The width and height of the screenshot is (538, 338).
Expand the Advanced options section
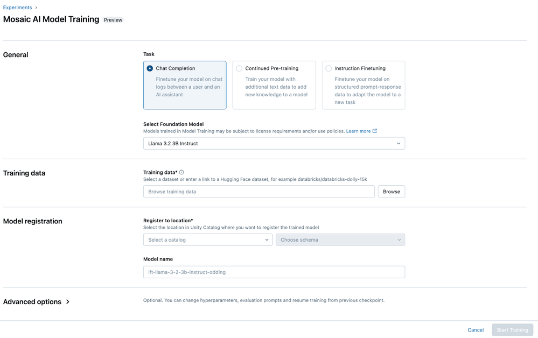(32, 302)
